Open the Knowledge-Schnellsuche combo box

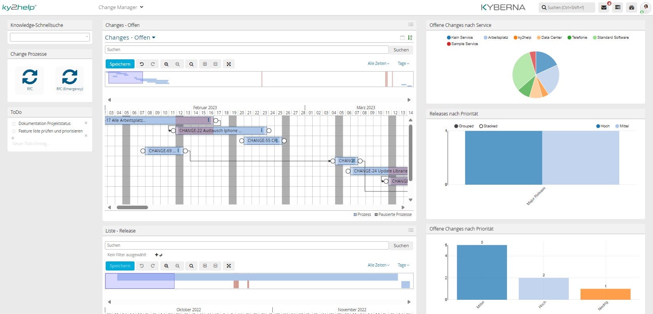(50, 37)
